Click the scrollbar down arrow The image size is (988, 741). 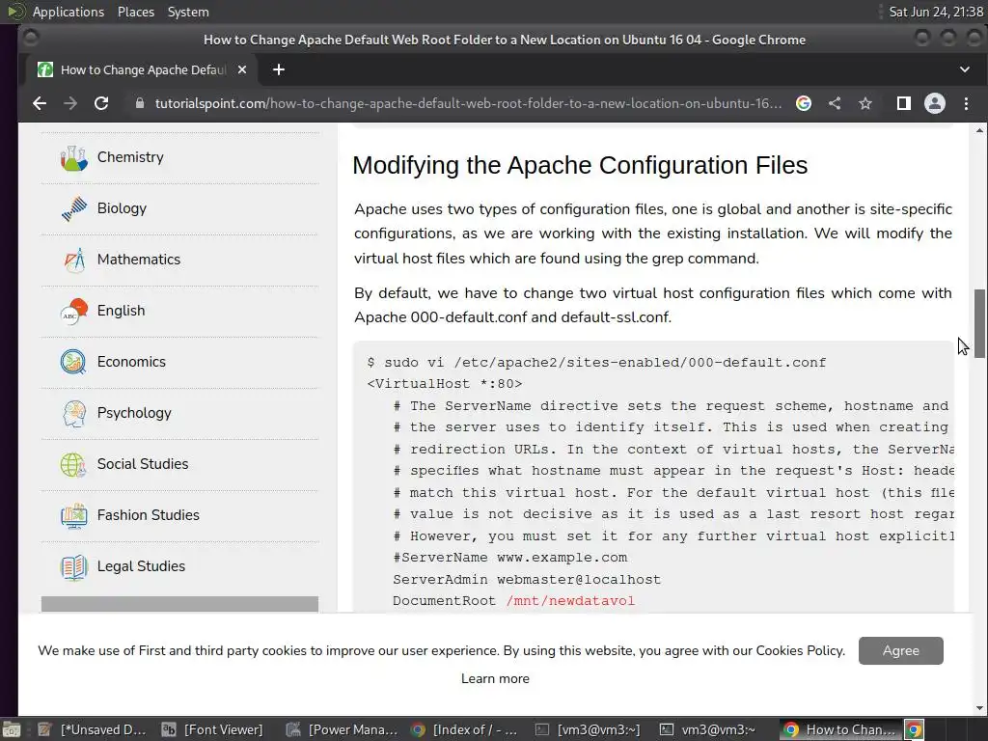pyautogui.click(x=979, y=708)
